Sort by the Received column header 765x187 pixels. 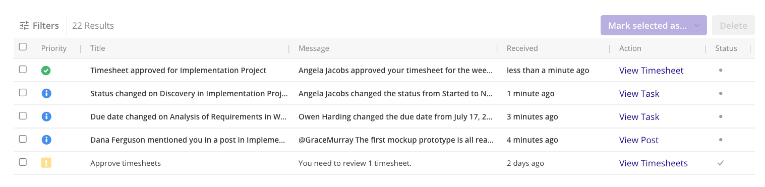click(522, 48)
